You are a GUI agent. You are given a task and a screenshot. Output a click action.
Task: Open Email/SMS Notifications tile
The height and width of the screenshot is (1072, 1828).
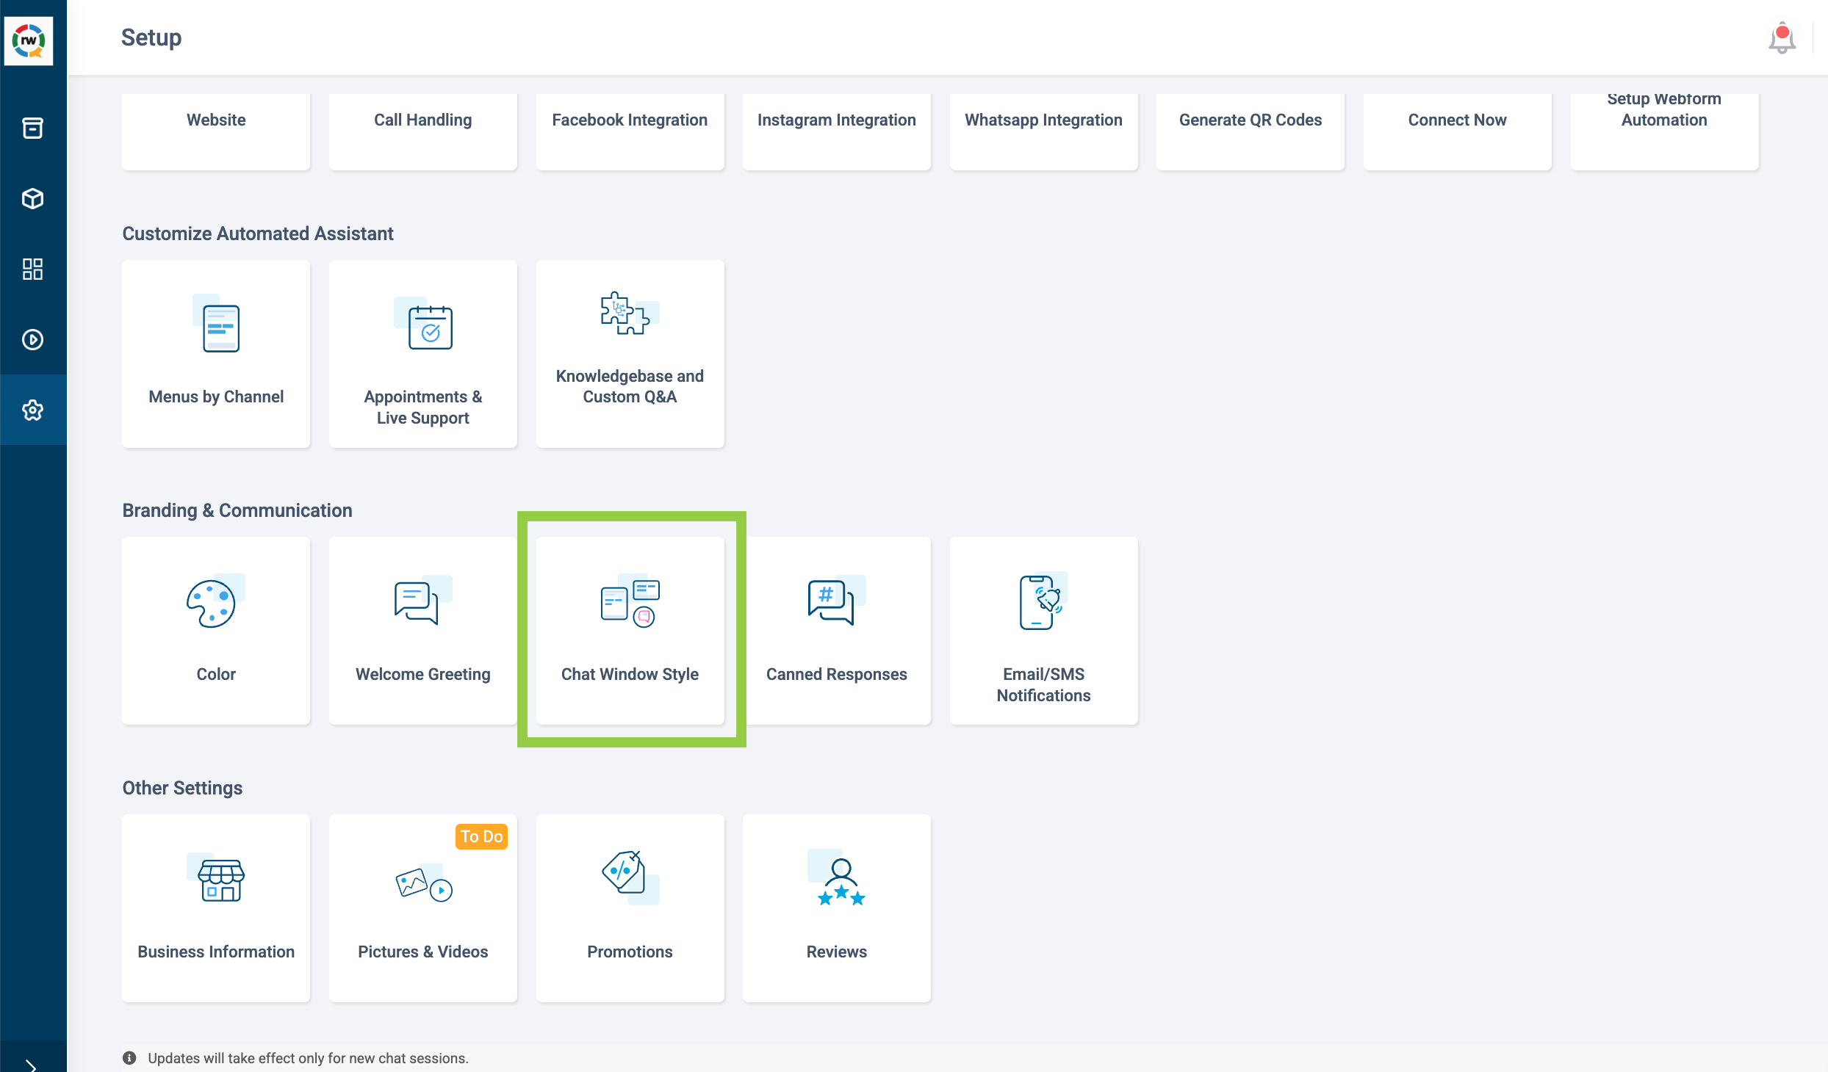click(x=1043, y=630)
